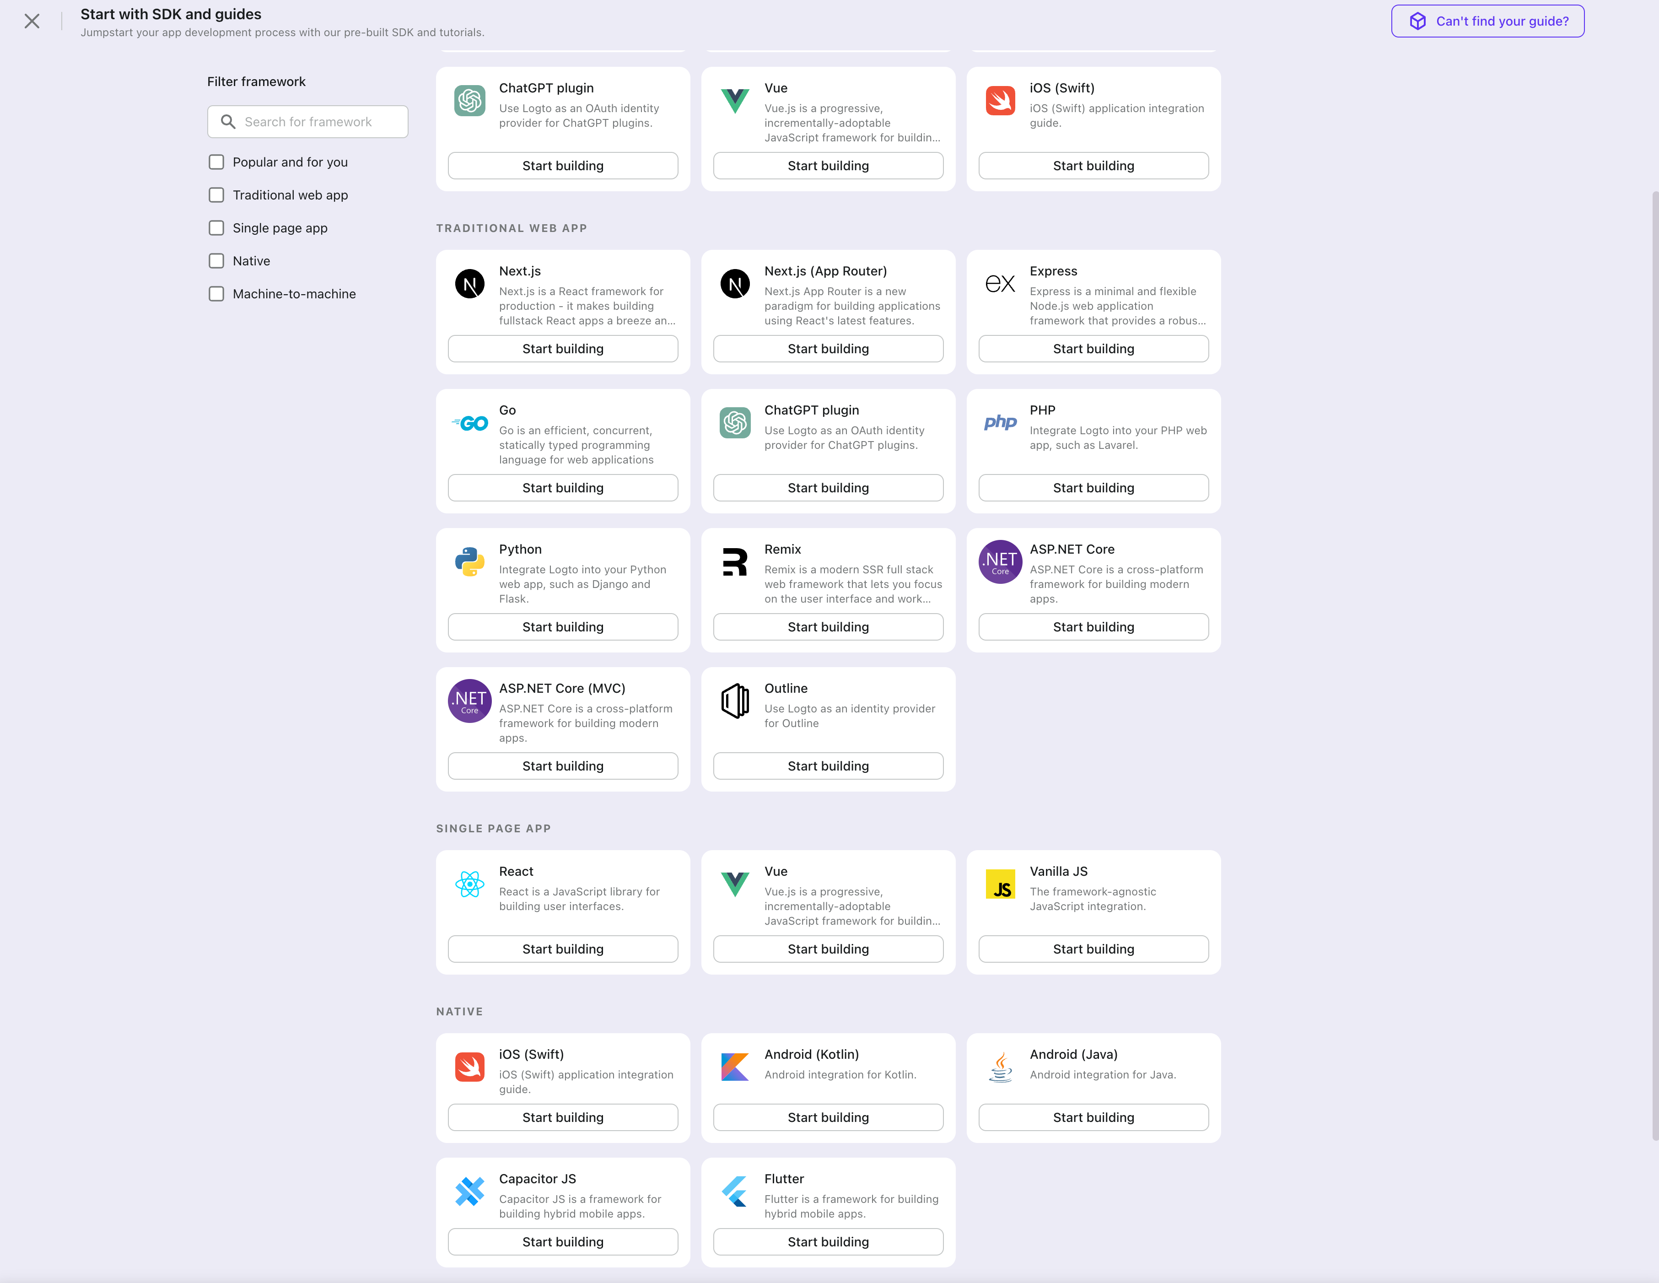Screen dimensions: 1659x1283
Task: Start building with Outline
Action: (828, 765)
